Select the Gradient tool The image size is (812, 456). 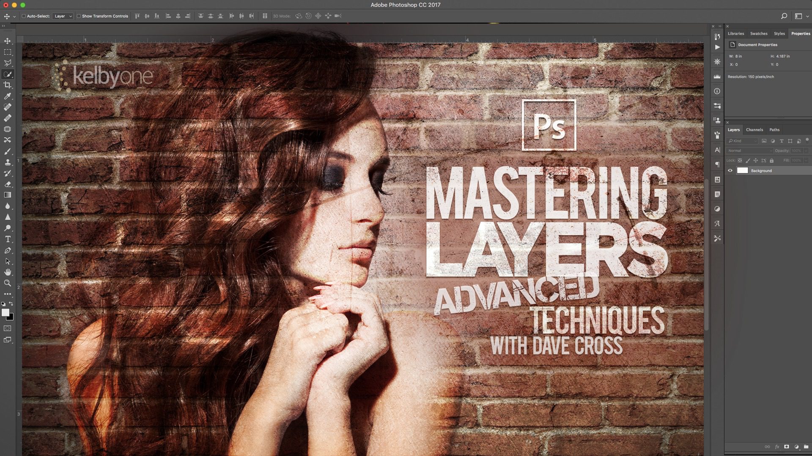pyautogui.click(x=8, y=195)
